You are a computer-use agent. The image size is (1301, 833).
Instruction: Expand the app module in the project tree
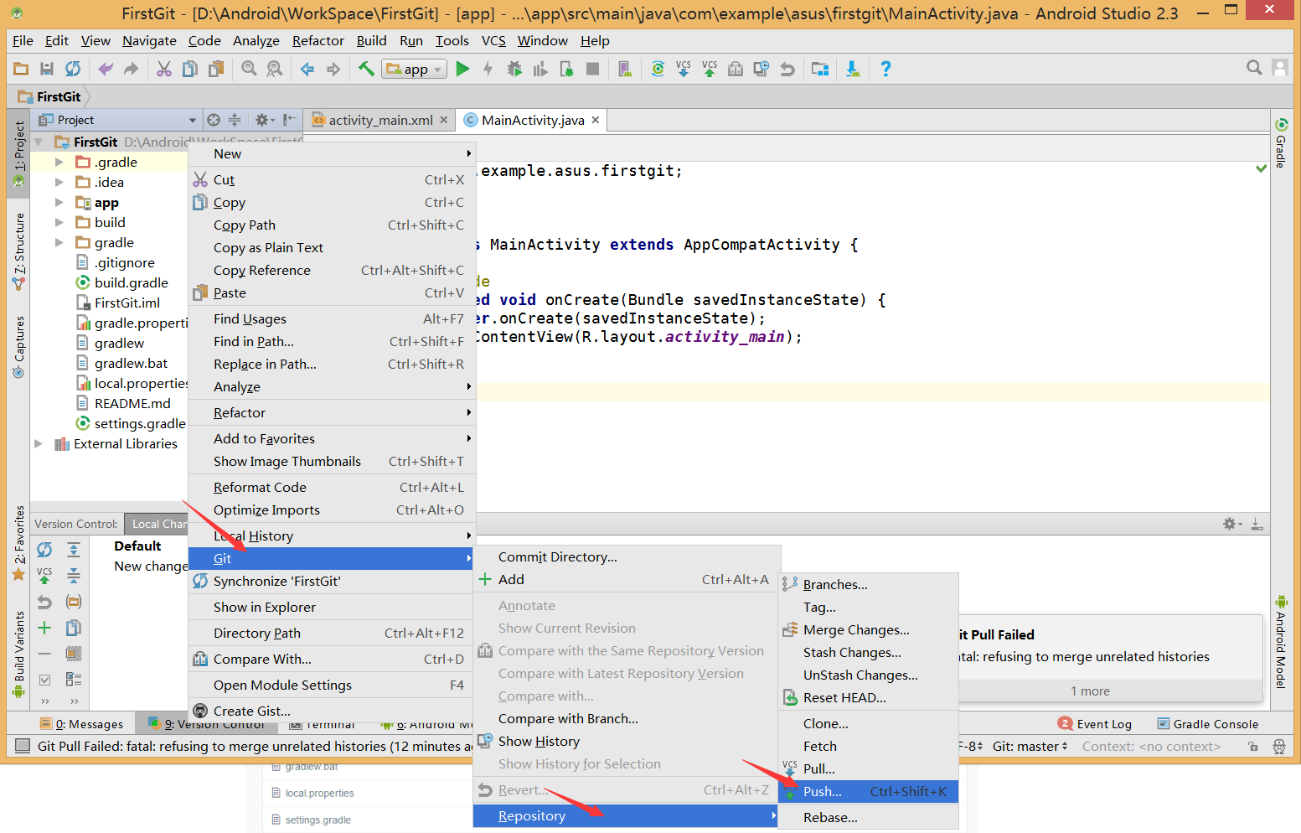59,202
